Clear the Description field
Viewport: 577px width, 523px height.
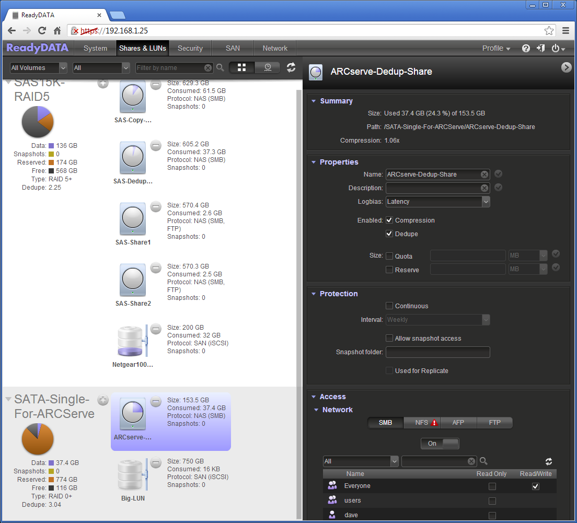click(x=484, y=188)
